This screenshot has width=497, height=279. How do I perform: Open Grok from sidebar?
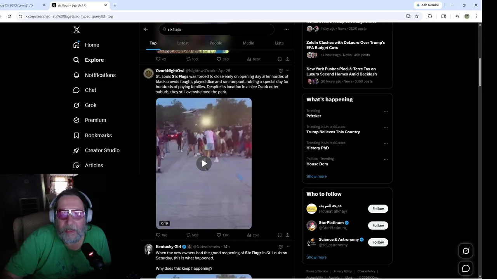click(x=85, y=105)
